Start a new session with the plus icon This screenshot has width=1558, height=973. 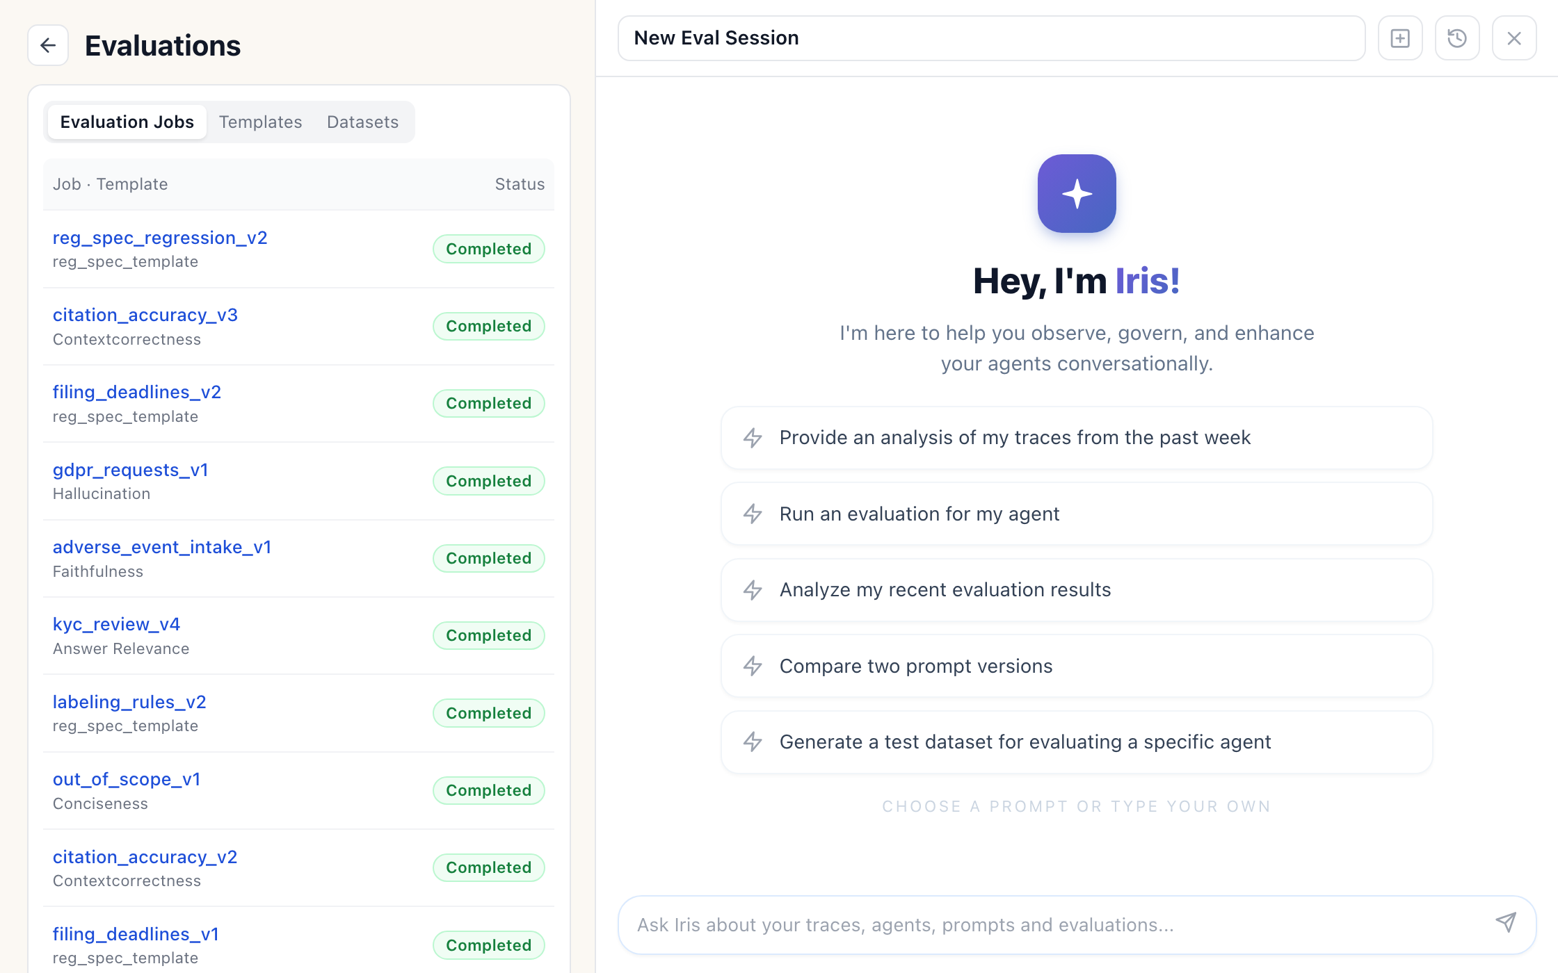click(1400, 38)
